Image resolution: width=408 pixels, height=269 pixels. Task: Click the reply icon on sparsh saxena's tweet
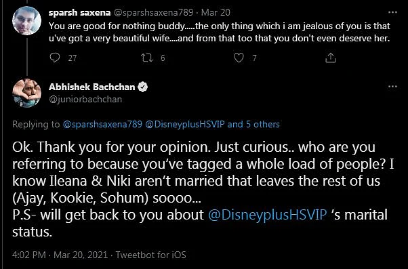pos(55,58)
